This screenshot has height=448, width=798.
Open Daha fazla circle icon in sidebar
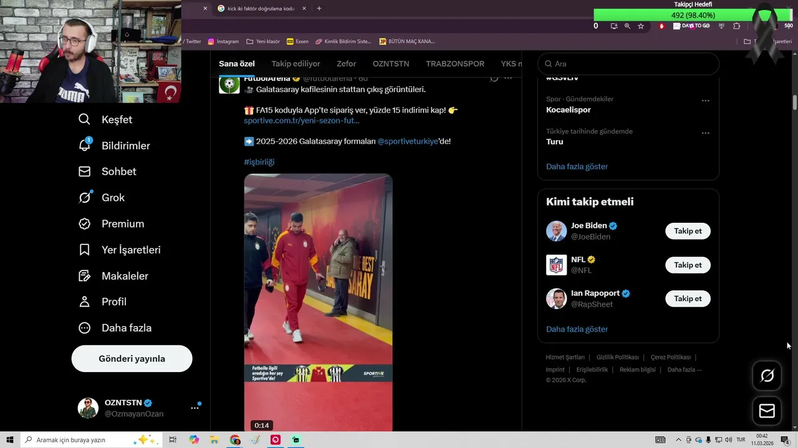(85, 328)
